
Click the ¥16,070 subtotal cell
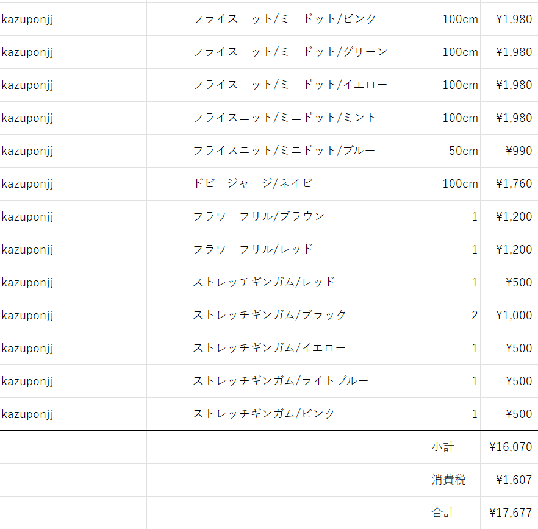(509, 447)
